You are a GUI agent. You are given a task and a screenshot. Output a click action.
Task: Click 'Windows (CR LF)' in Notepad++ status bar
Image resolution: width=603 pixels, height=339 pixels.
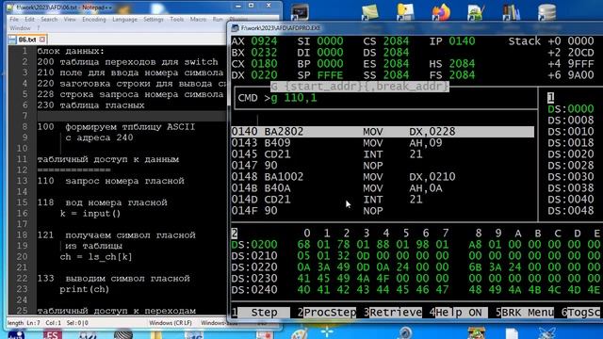click(171, 323)
